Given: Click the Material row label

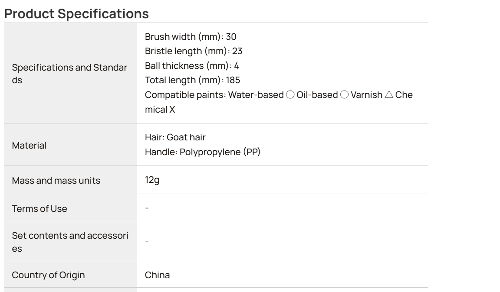Looking at the screenshot, I should pyautogui.click(x=29, y=146).
